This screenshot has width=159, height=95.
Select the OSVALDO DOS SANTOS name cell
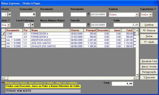(50, 46)
